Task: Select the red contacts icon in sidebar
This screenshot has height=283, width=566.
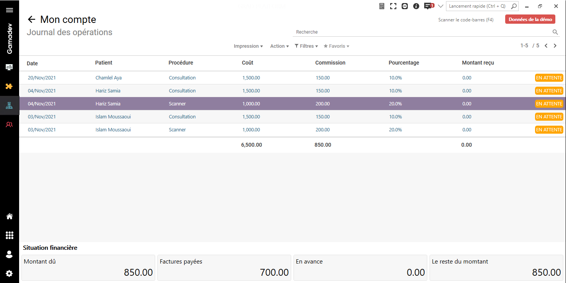Action: (x=10, y=124)
